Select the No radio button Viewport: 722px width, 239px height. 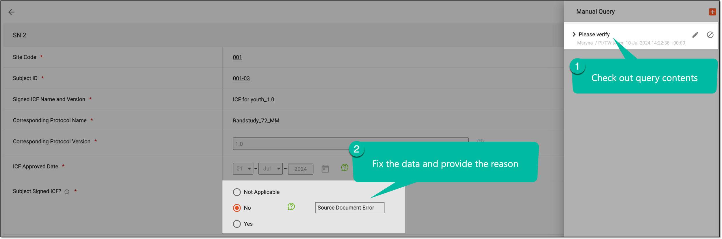[237, 208]
